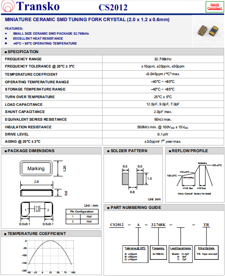225x276 pixels.
Task: Click the right hatched solder pad
Action: pyautogui.click(x=140, y=179)
